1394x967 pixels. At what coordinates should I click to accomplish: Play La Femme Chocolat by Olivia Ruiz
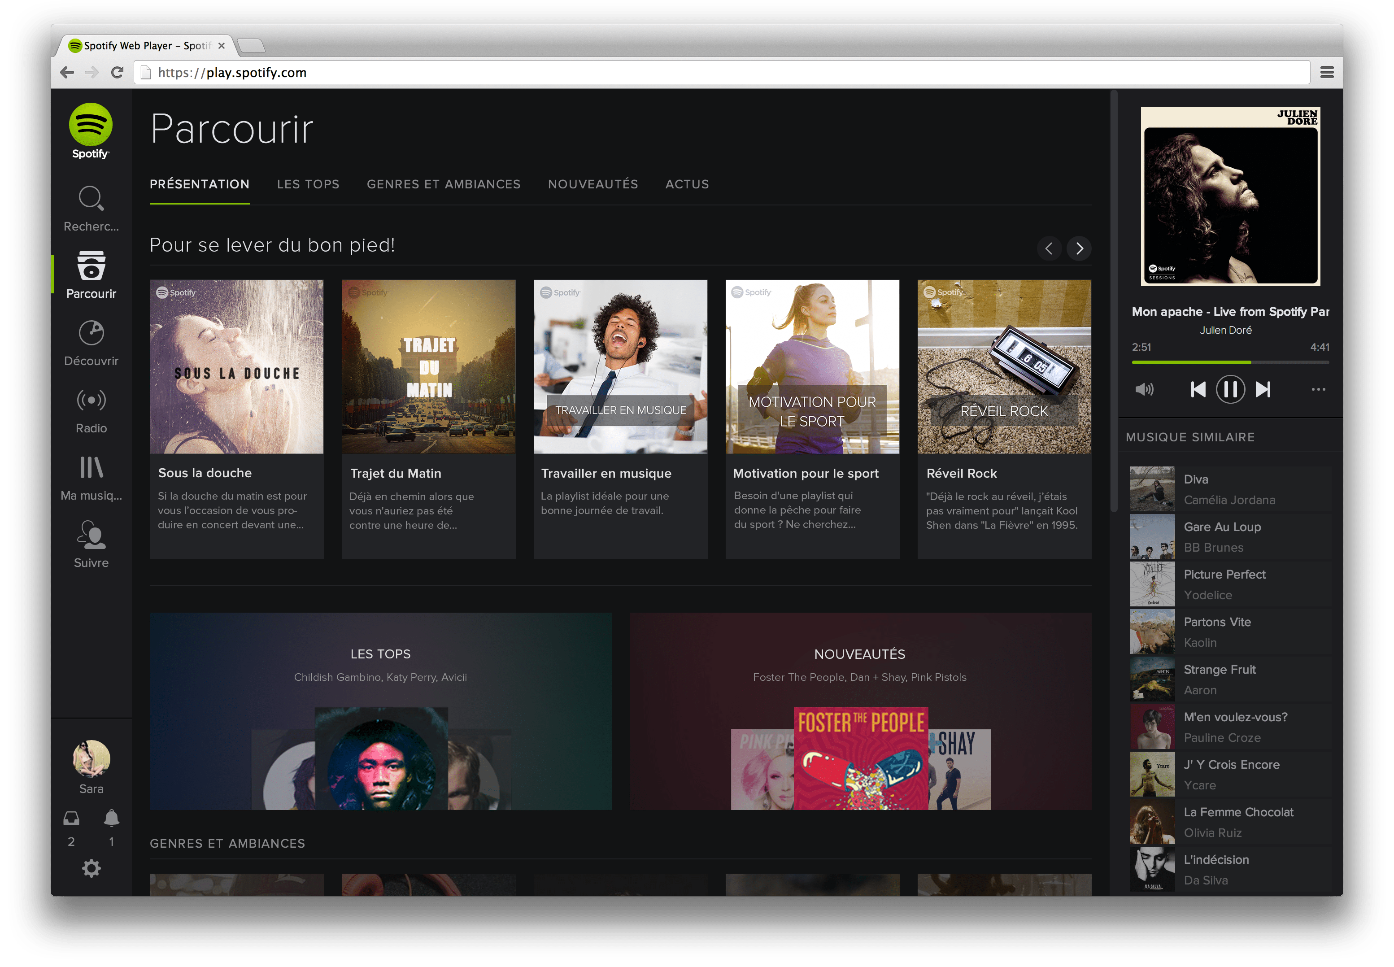point(1230,822)
